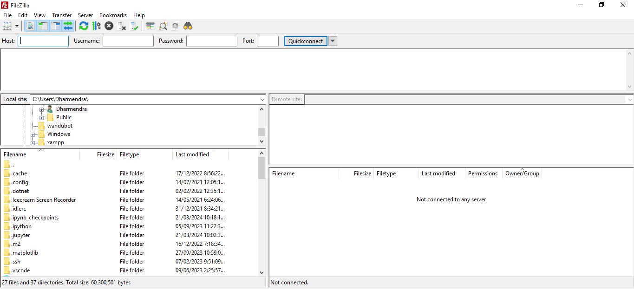Select the .vscode folder icon

[x=7, y=270]
